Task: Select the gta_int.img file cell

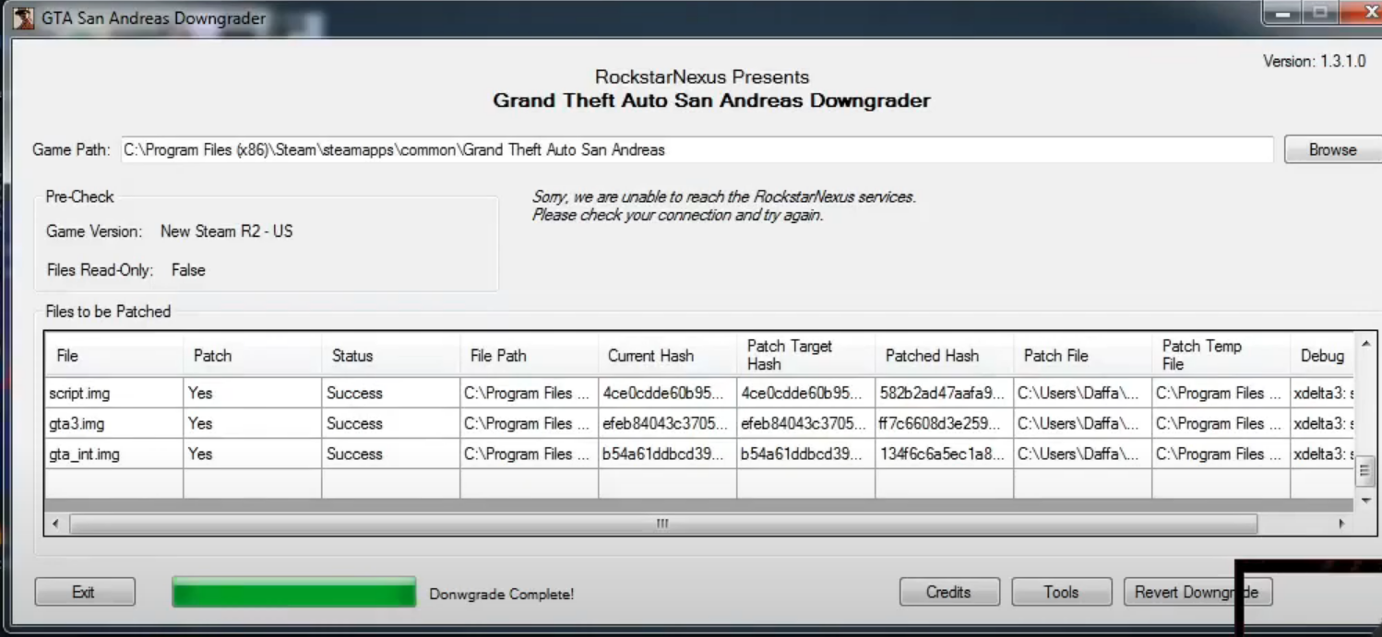Action: [113, 454]
